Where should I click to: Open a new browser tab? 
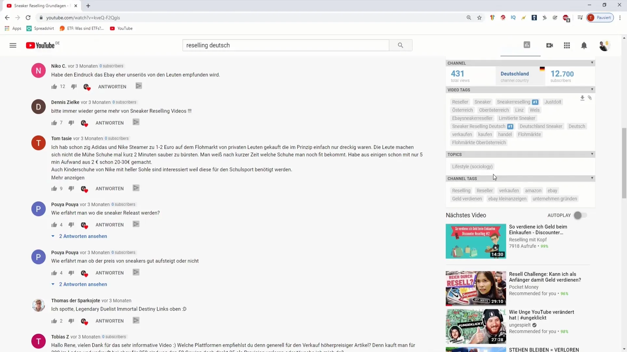click(x=88, y=6)
